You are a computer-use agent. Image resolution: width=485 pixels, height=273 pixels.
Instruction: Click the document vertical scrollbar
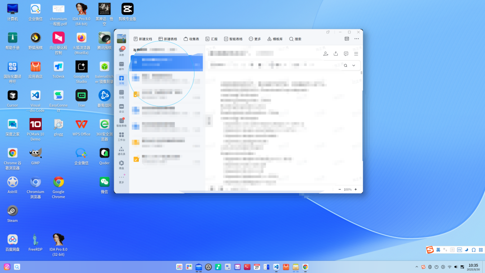[x=361, y=73]
